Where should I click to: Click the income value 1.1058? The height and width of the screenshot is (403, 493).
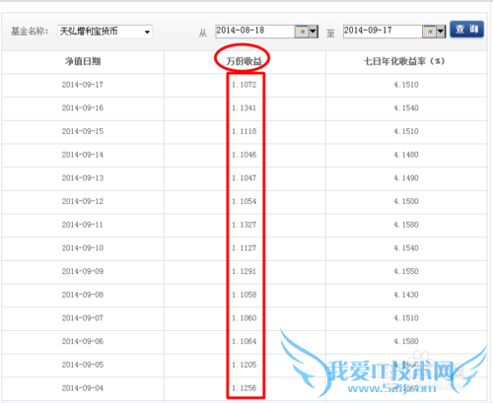[244, 295]
